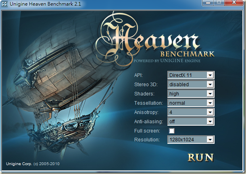This screenshot has height=174, width=246.
Task: Click the Unigine Corp. copyright text
Action: (x=33, y=164)
